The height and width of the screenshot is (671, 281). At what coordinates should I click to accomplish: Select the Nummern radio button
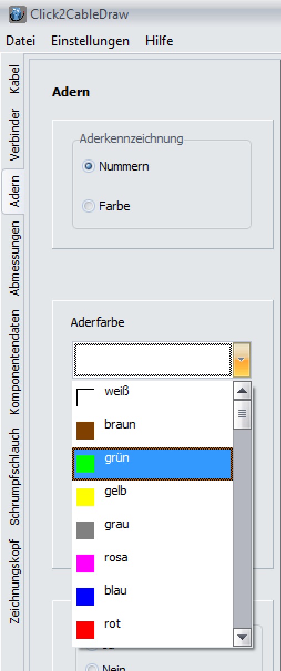click(89, 166)
